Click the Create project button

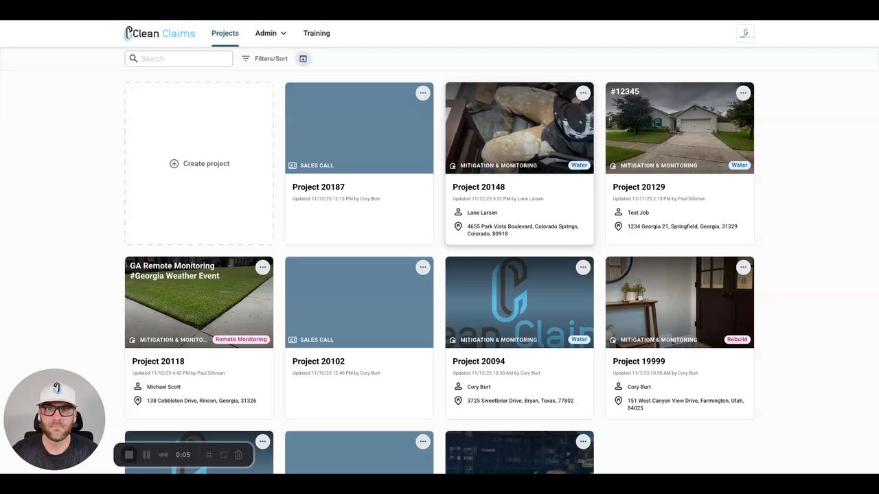(x=199, y=163)
